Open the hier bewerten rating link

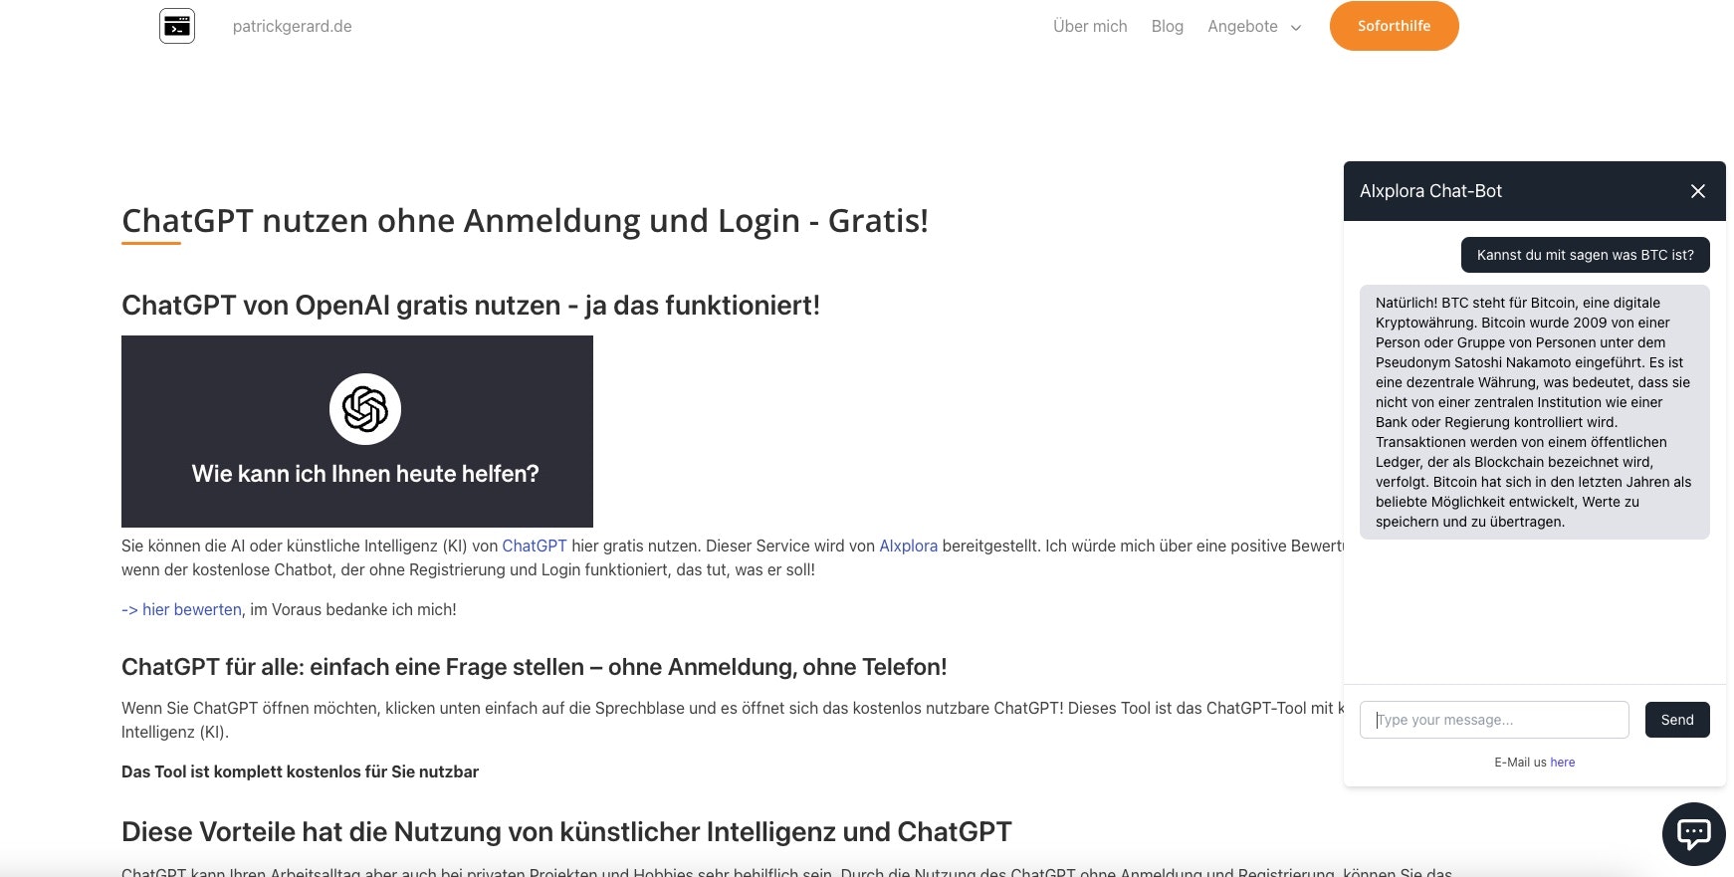(181, 609)
